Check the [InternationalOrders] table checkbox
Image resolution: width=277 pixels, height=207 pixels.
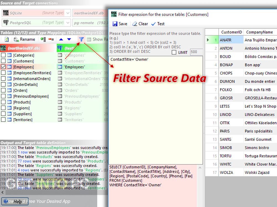[3, 78]
